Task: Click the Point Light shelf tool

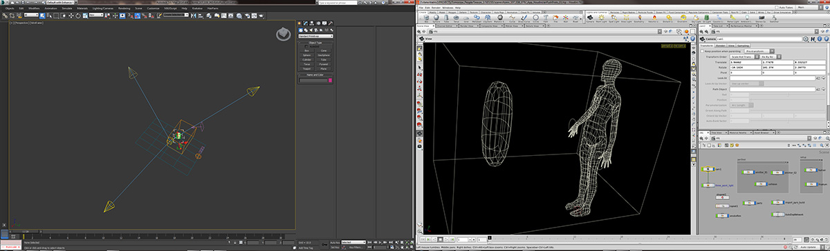Action: [601, 19]
